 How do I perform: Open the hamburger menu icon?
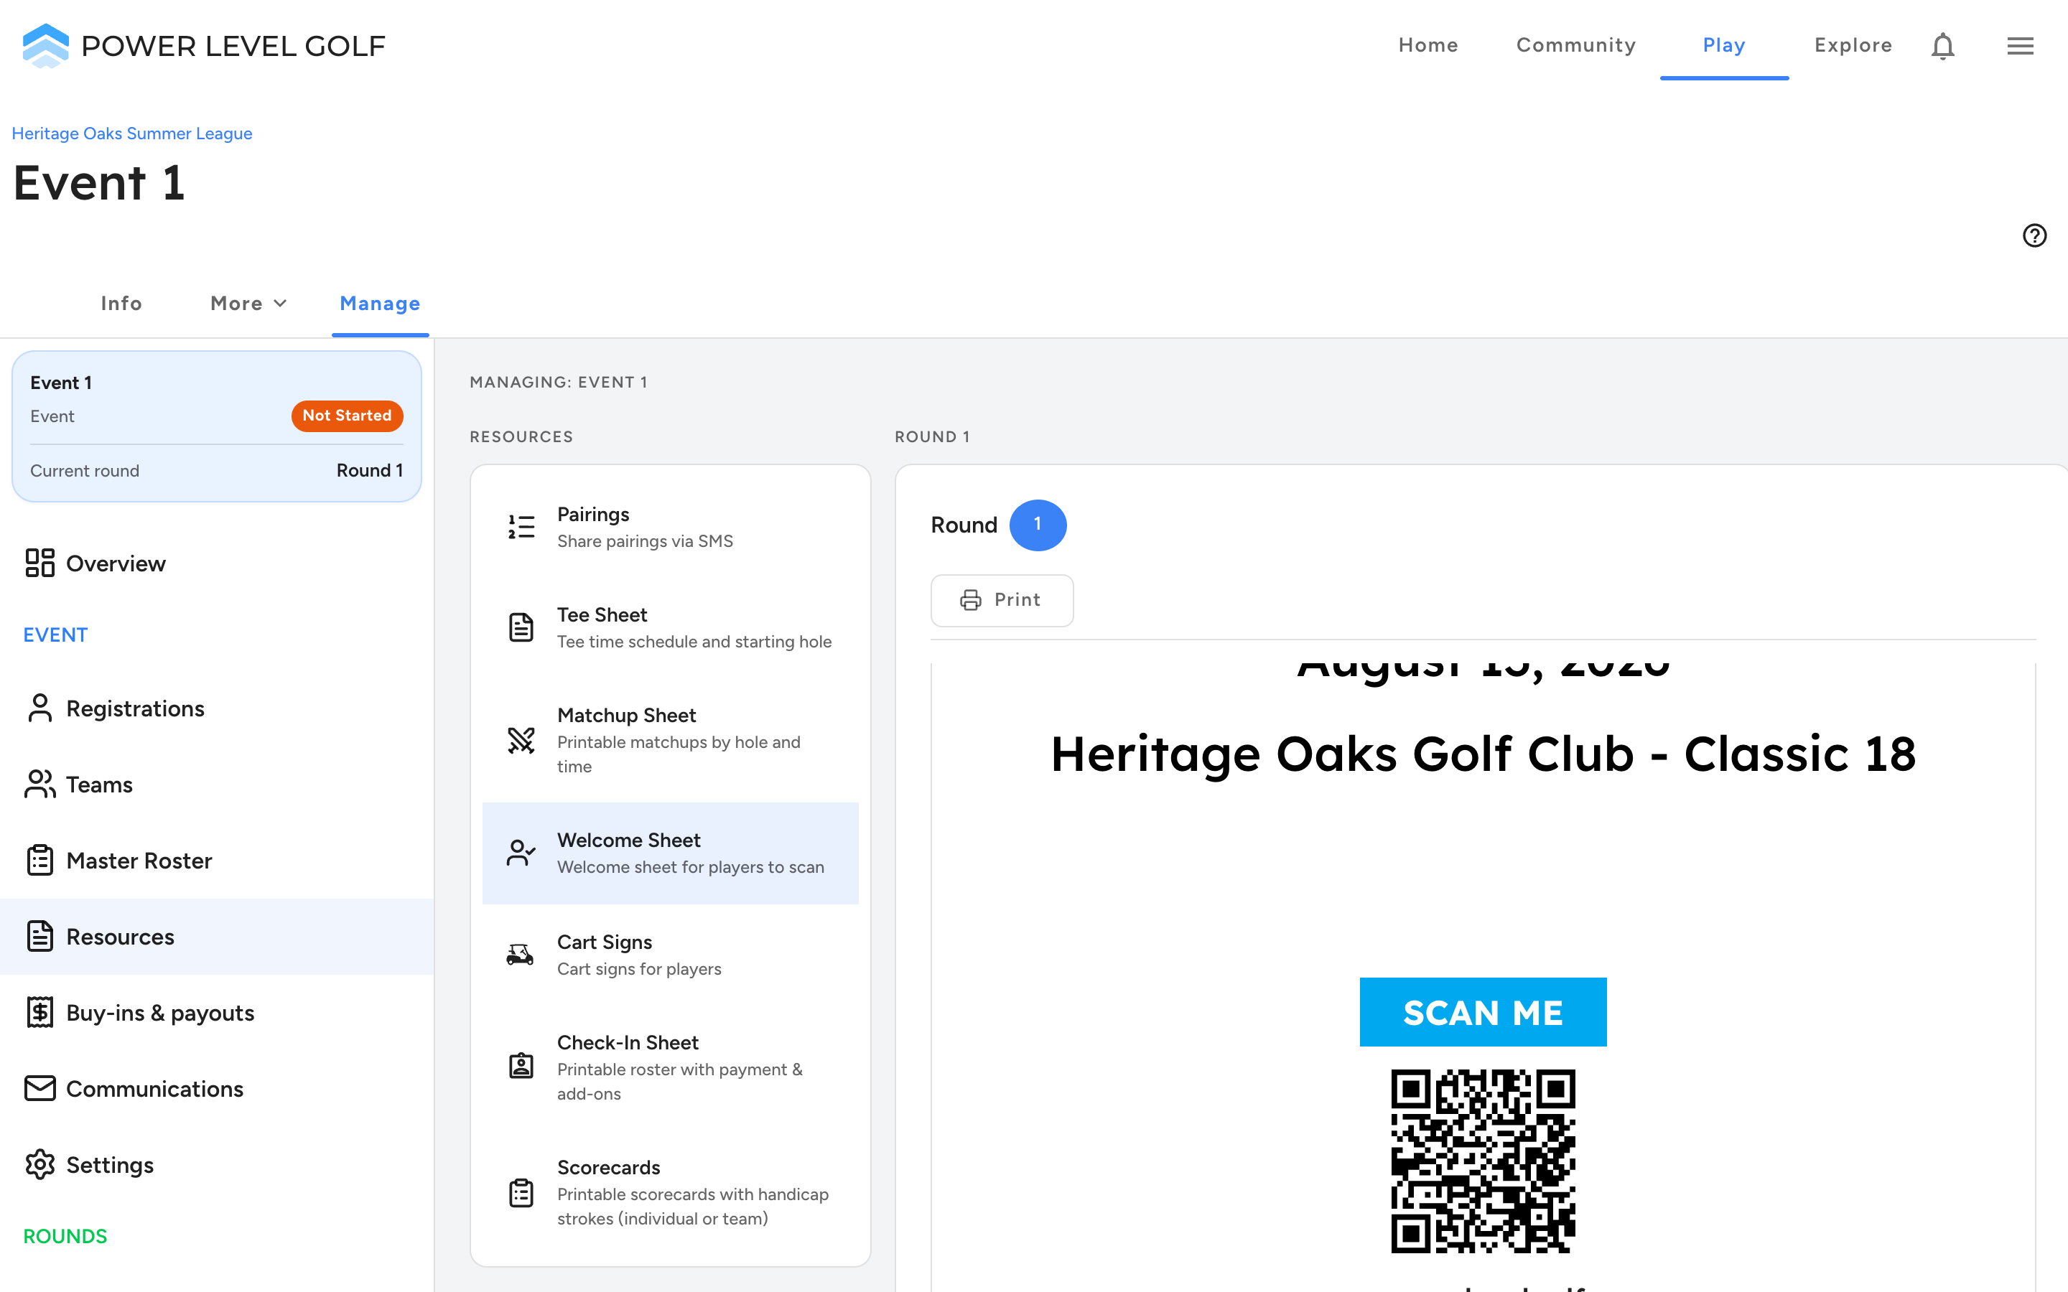click(x=2020, y=46)
